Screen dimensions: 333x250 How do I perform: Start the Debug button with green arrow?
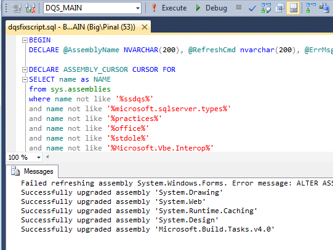211,8
